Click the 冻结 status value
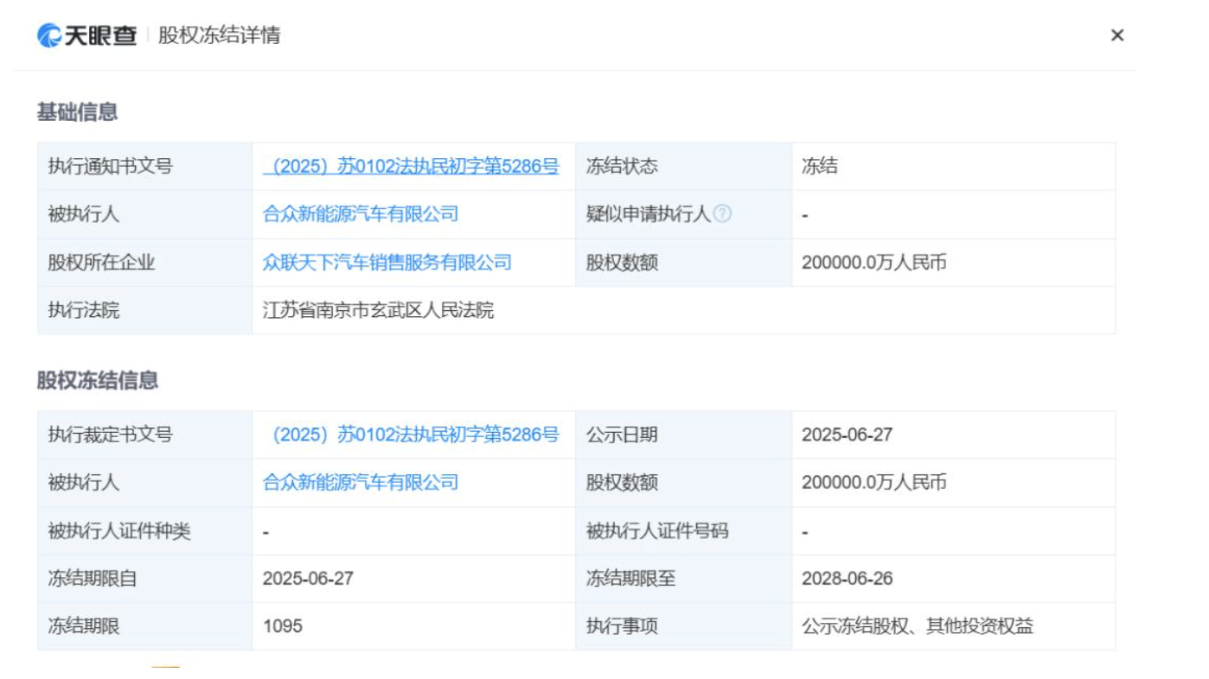The width and height of the screenshot is (1209, 679). [819, 166]
